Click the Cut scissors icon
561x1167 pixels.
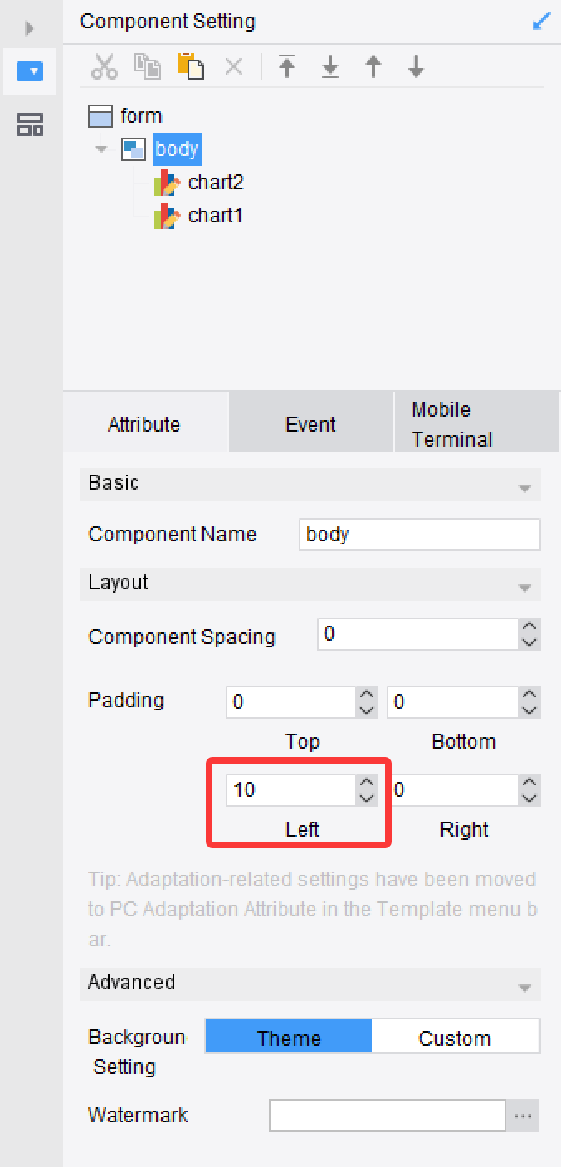coord(105,67)
